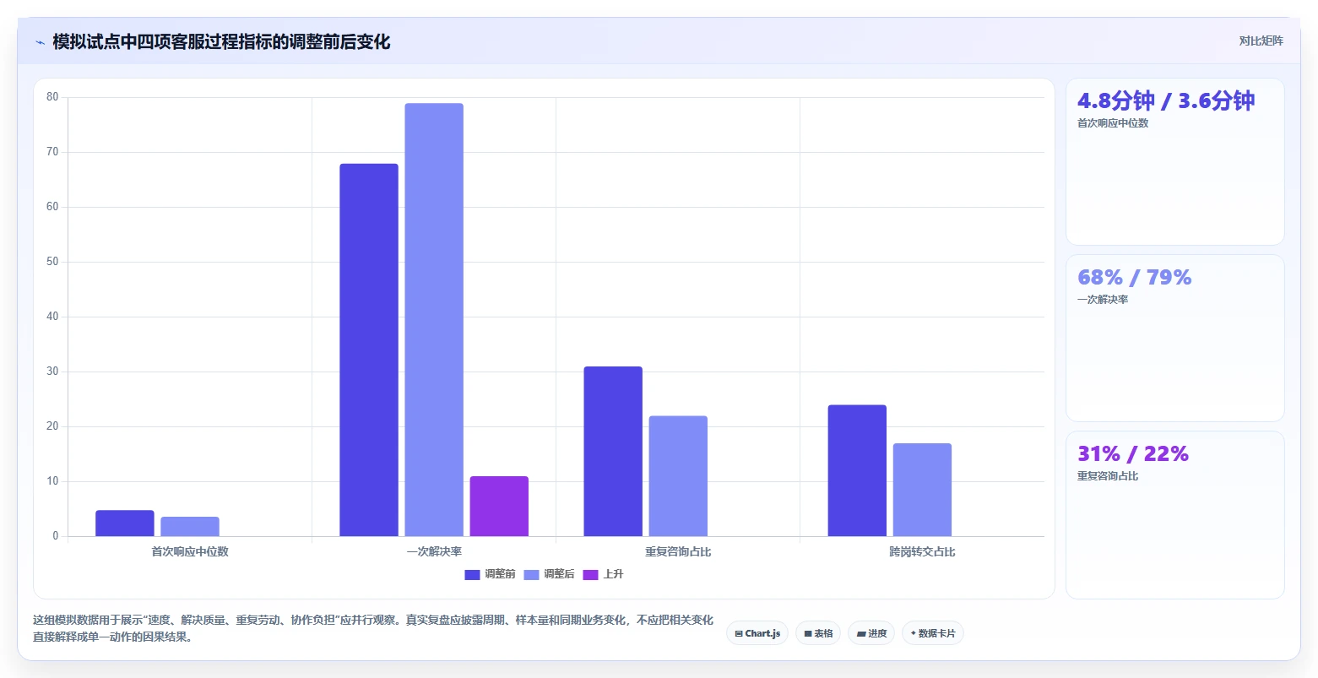
Task: Select the 进度 tag chip
Action: point(871,633)
